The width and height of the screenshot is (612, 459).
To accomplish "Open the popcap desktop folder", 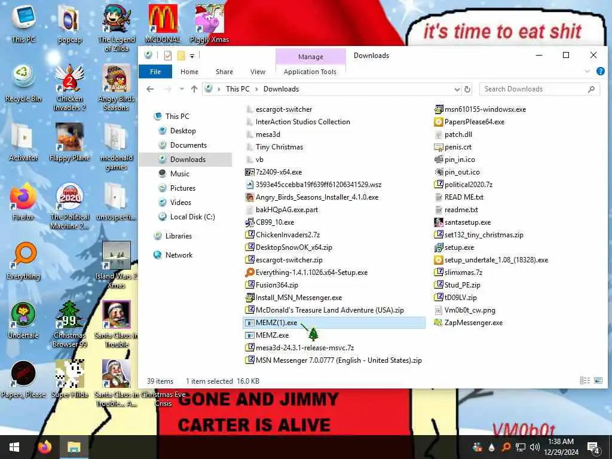I will pyautogui.click(x=69, y=24).
